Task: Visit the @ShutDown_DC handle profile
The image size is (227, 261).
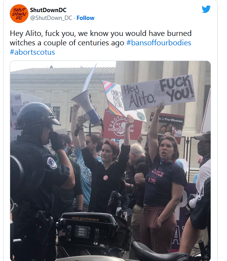Action: click(51, 18)
